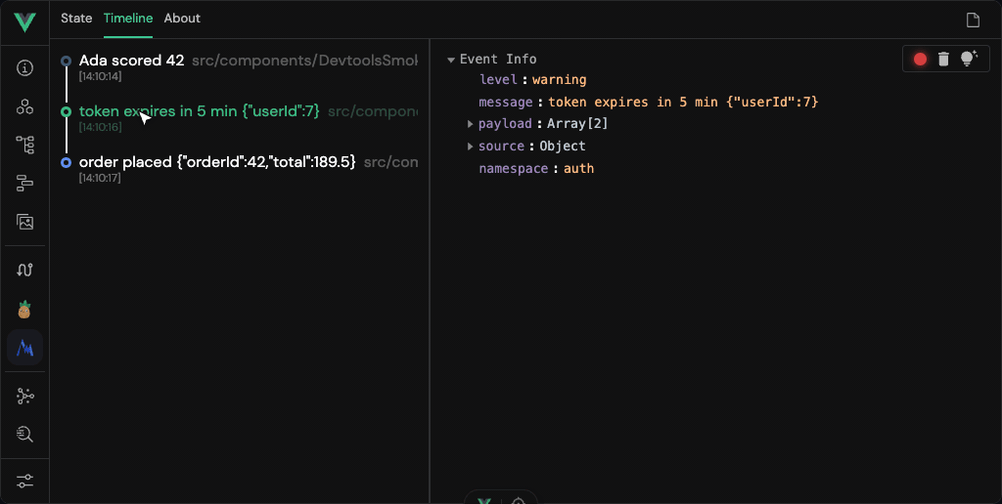The width and height of the screenshot is (1002, 504).
Task: Open the sidebar icon with two offset bars
Action: (24, 184)
